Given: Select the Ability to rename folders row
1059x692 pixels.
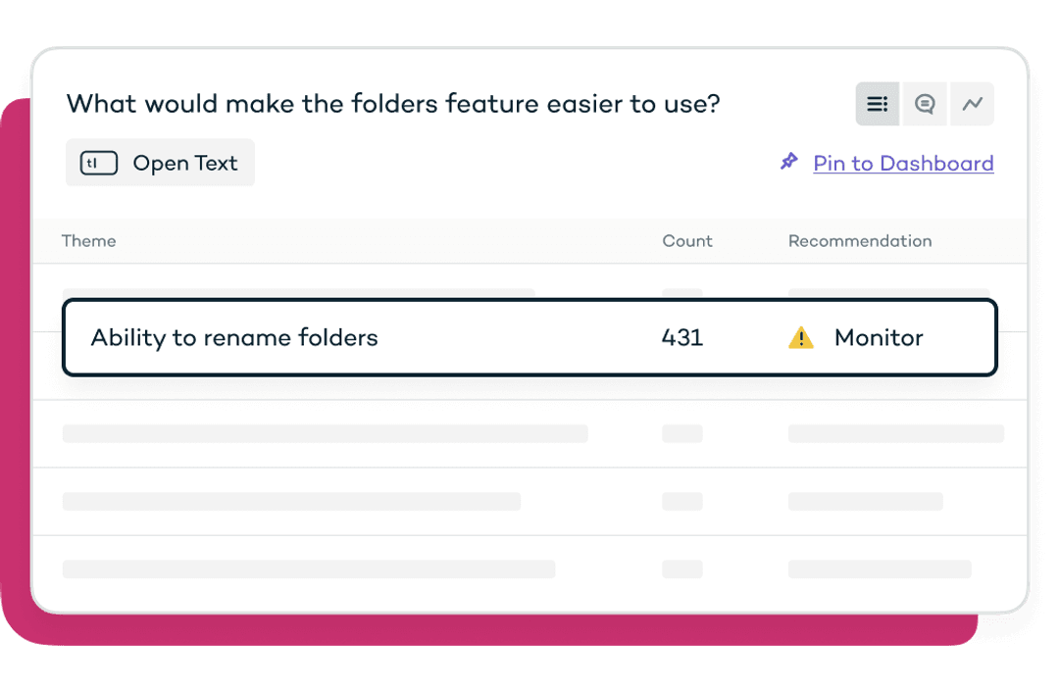Looking at the screenshot, I should [529, 337].
